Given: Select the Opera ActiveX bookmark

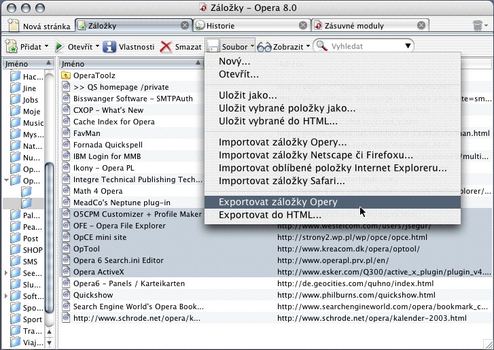Looking at the screenshot, I should click(x=277, y=272).
